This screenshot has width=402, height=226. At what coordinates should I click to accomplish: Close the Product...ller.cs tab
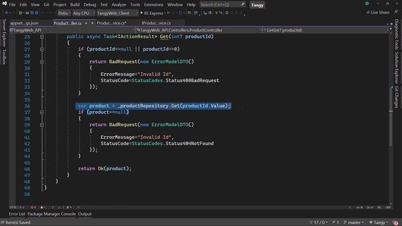tap(92, 23)
